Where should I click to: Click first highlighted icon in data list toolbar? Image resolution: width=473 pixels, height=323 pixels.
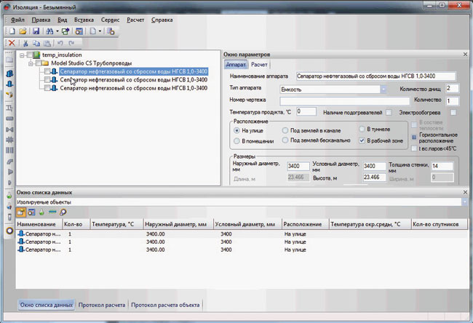click(x=21, y=212)
